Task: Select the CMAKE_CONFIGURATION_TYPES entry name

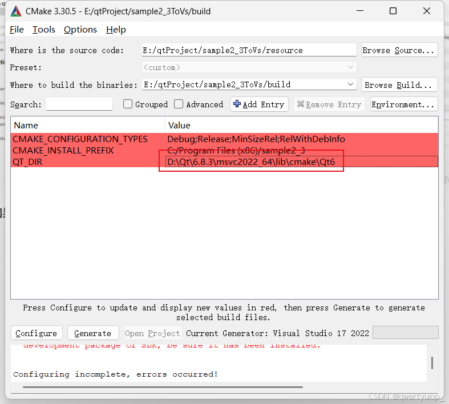Action: pos(80,139)
